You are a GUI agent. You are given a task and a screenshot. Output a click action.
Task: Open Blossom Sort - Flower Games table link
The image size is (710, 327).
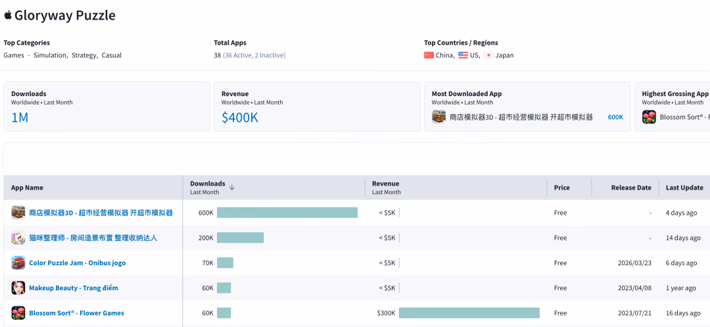tap(76, 313)
